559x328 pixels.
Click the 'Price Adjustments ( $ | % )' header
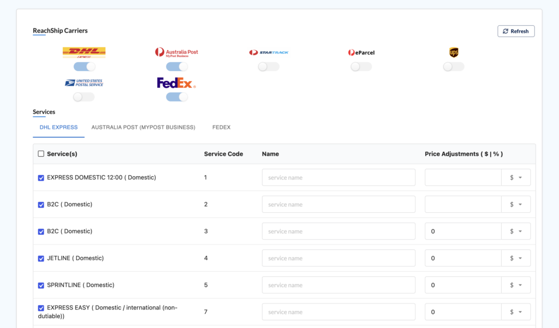tap(464, 154)
